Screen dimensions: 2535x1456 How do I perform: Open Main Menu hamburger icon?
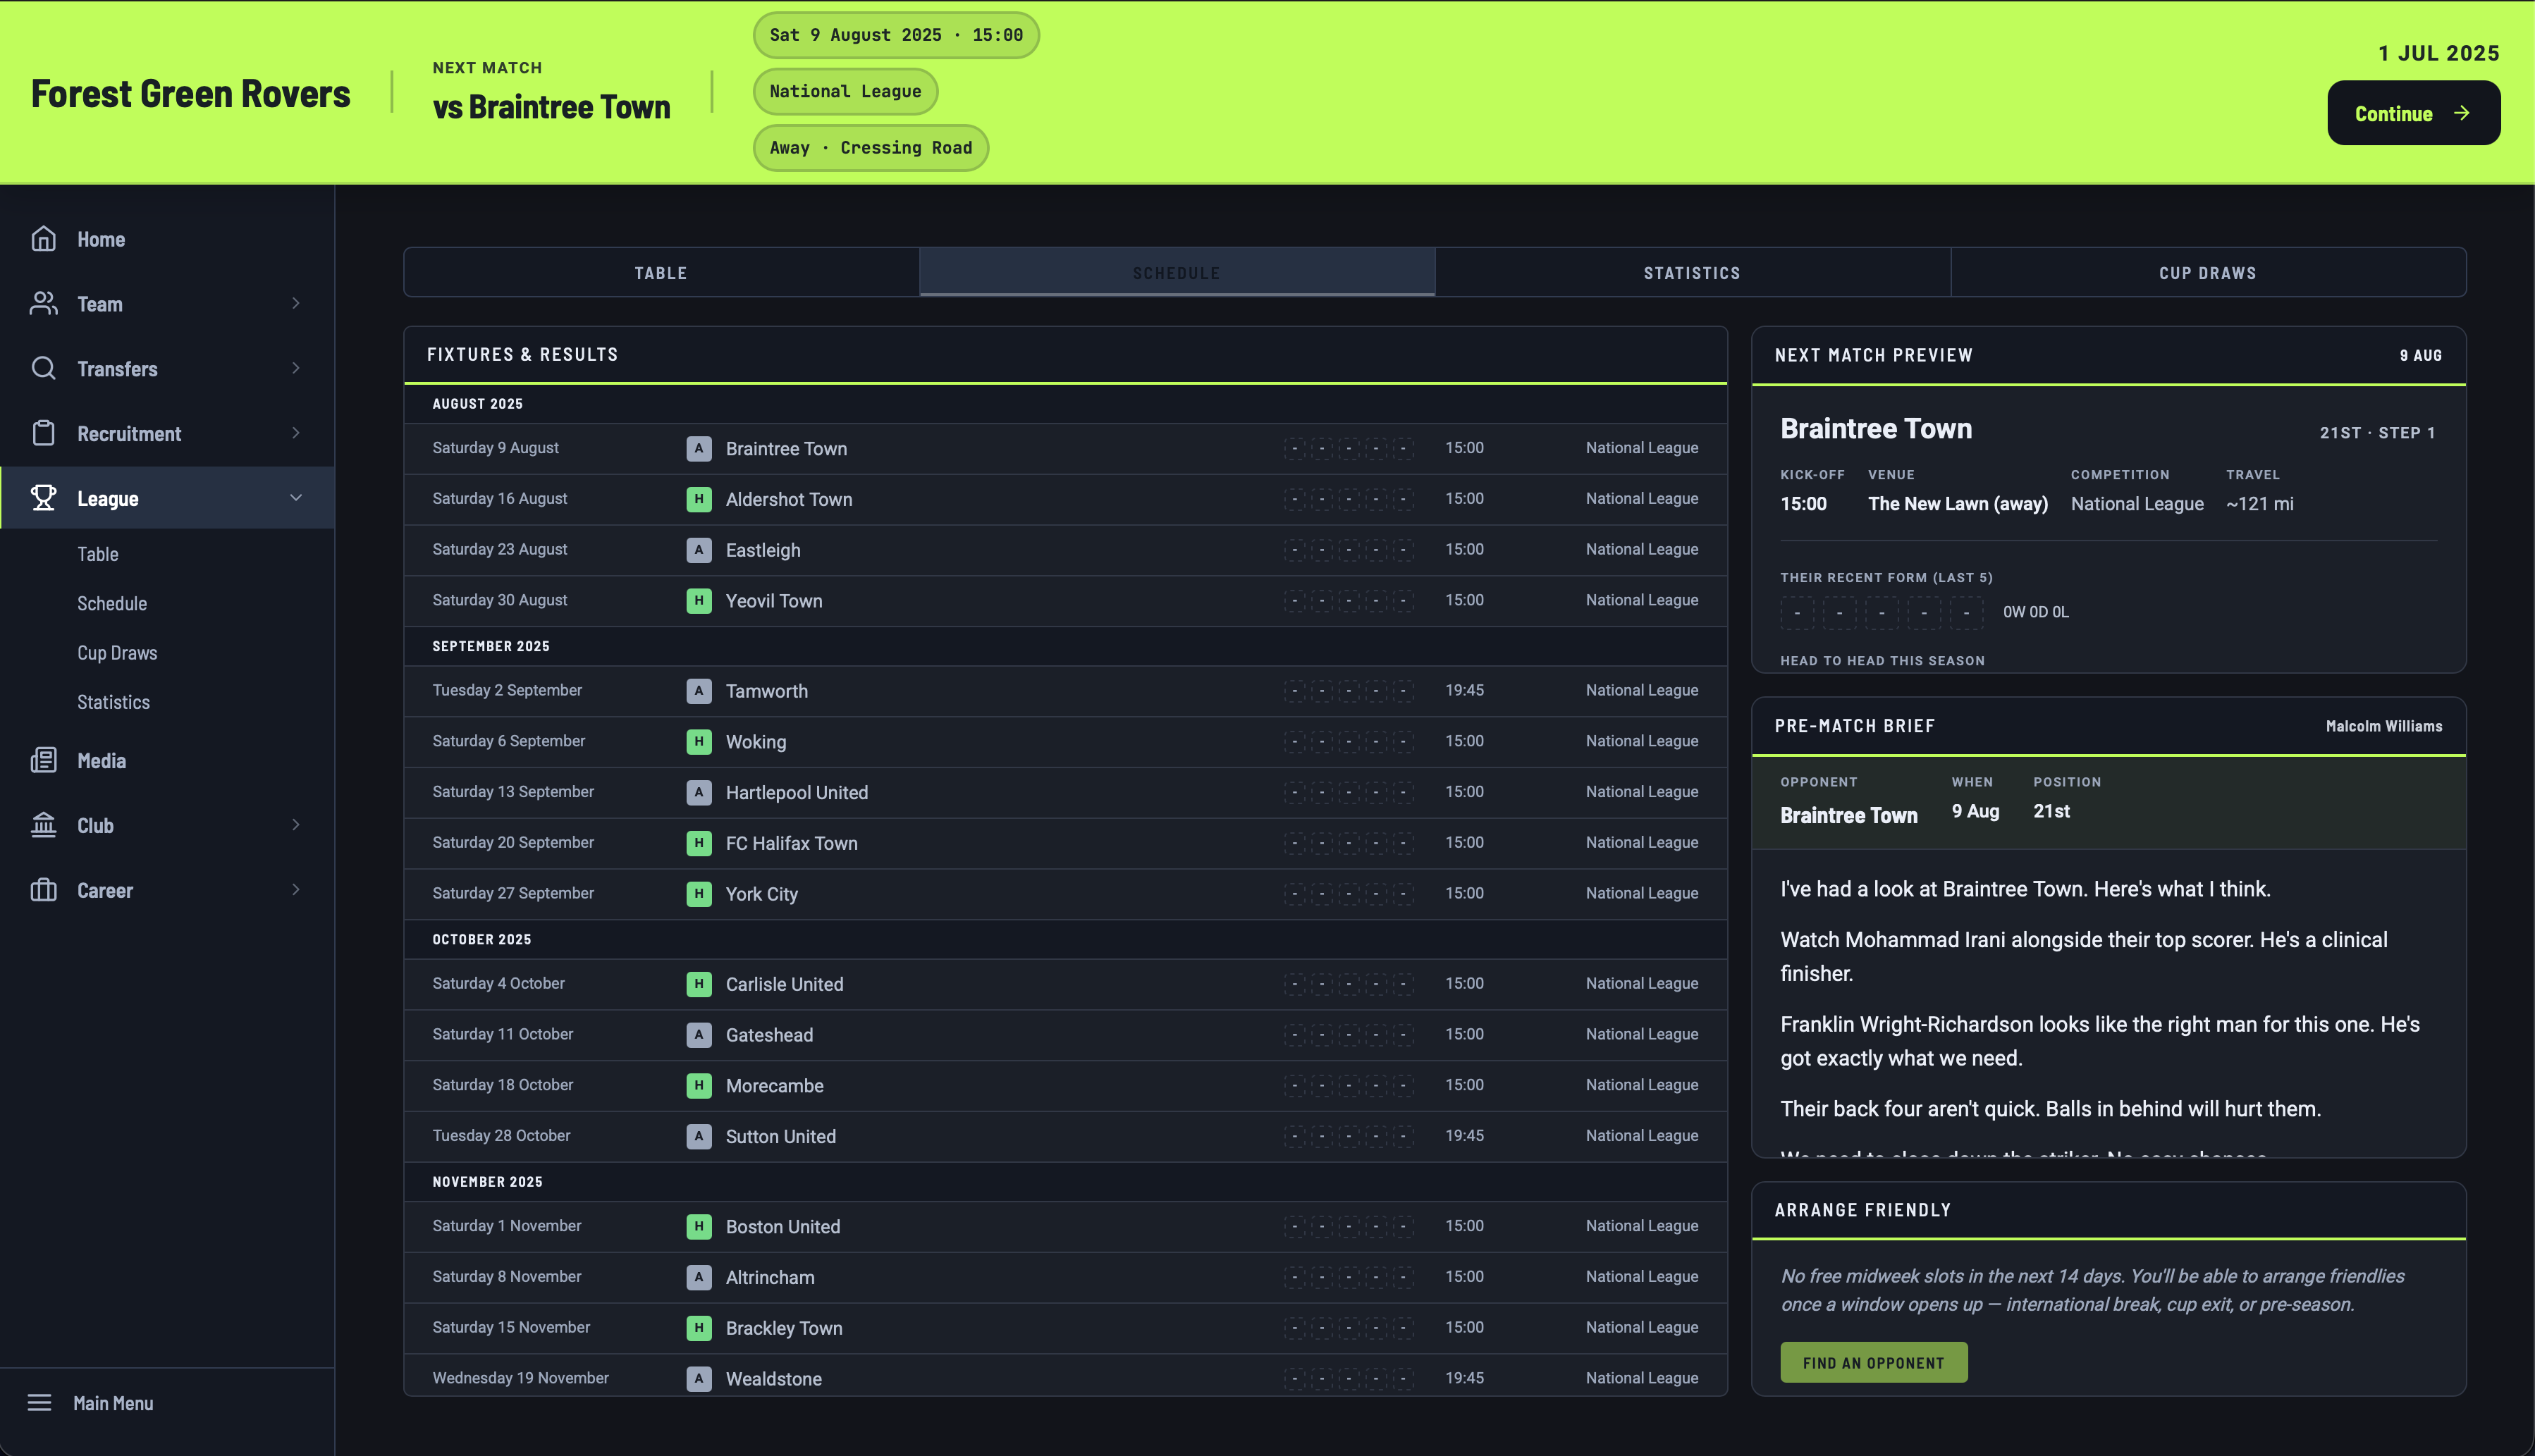pyautogui.click(x=39, y=1403)
